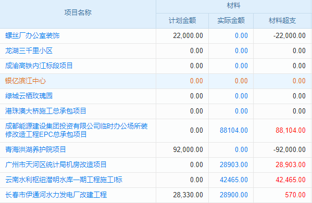Select overspend value 570.00

click(x=295, y=195)
